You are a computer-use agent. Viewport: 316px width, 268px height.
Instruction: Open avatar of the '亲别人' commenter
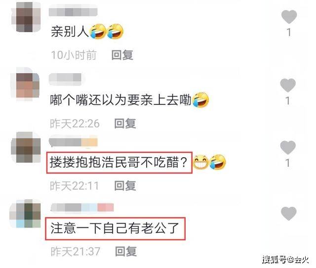point(26,17)
